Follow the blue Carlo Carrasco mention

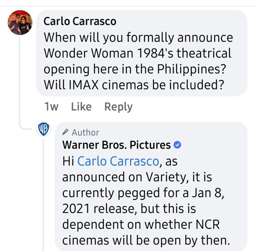(118, 161)
